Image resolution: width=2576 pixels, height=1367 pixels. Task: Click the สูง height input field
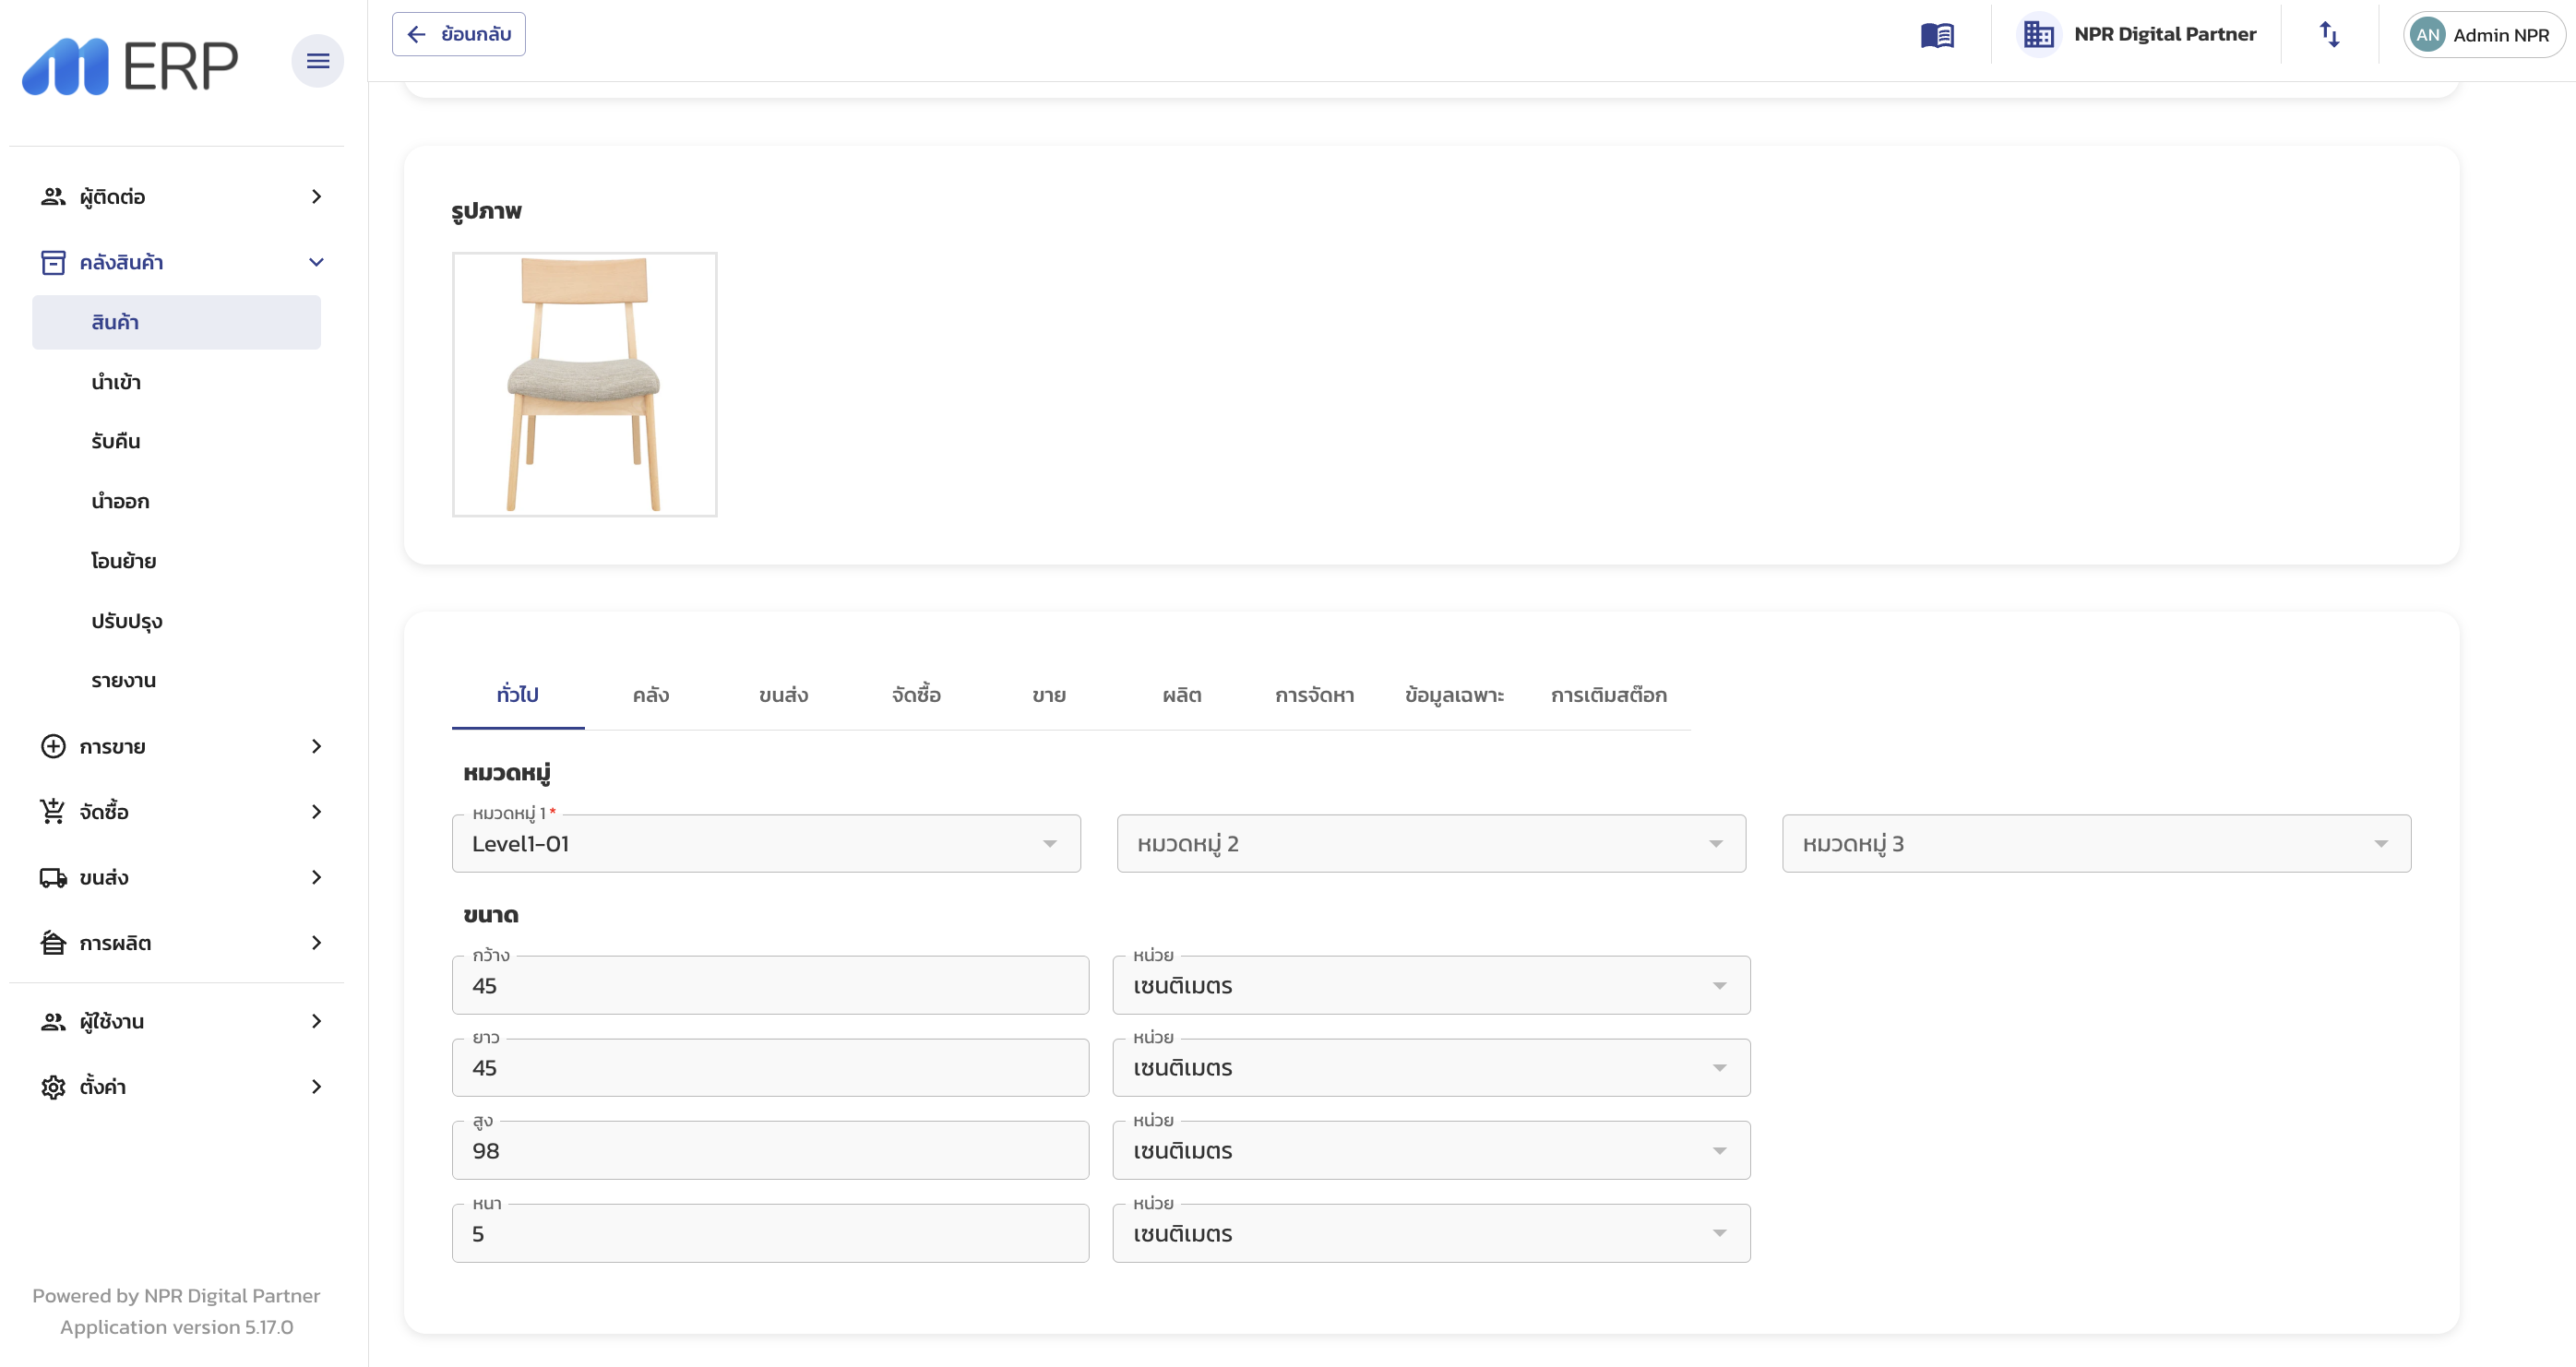pyautogui.click(x=770, y=1150)
